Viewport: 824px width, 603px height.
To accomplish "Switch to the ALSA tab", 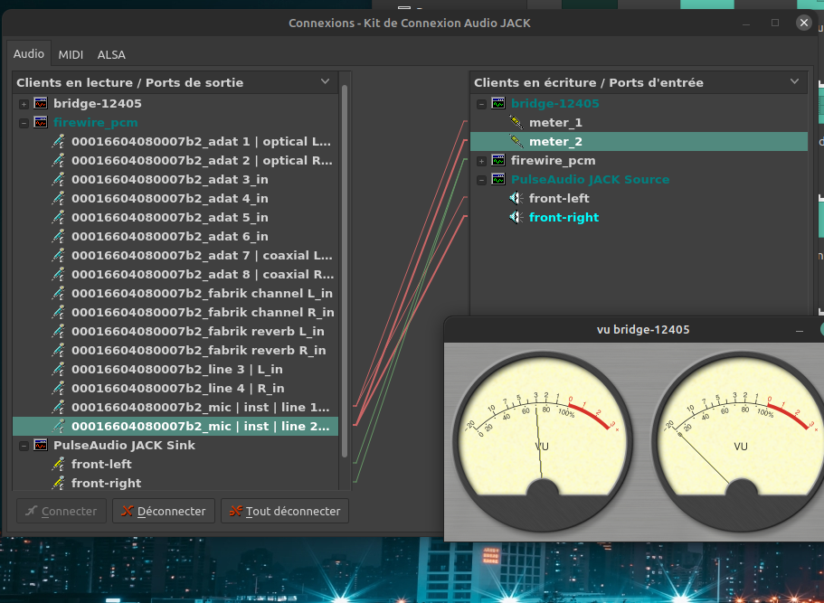I will pos(111,54).
